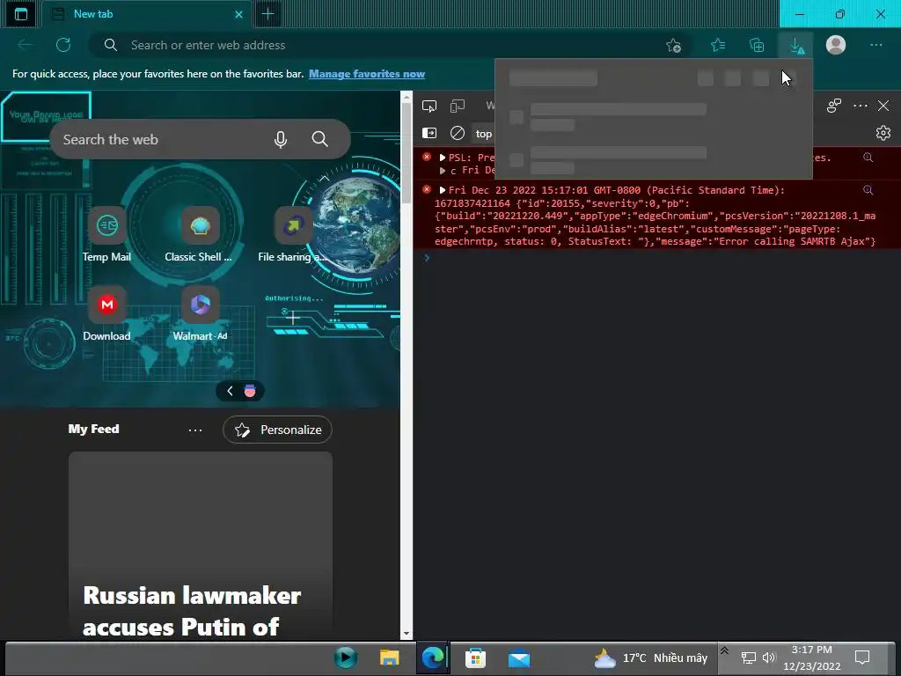Clear the console with the circle-slash icon
Image resolution: width=901 pixels, height=676 pixels.
pos(458,133)
